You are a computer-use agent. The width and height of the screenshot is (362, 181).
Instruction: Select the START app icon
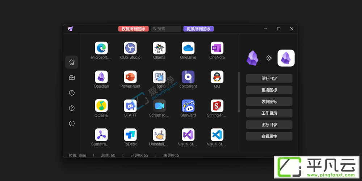[x=130, y=106]
